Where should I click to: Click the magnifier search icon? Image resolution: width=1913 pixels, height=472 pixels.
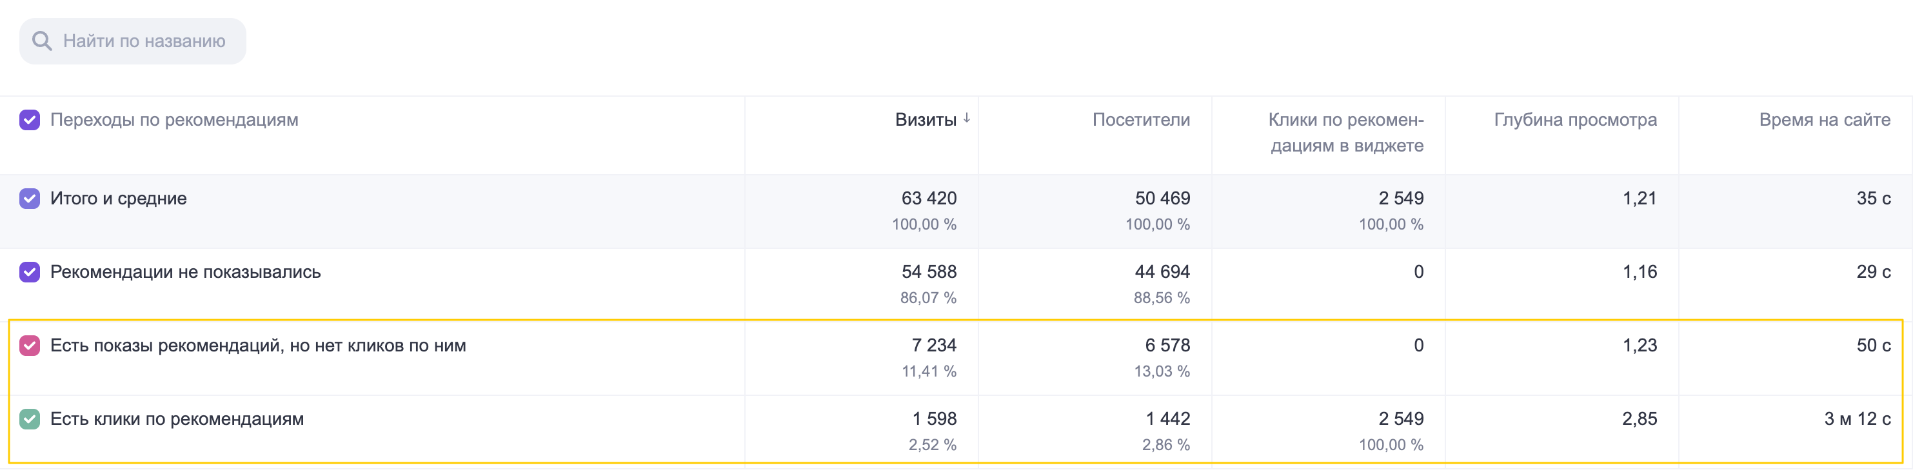[43, 41]
